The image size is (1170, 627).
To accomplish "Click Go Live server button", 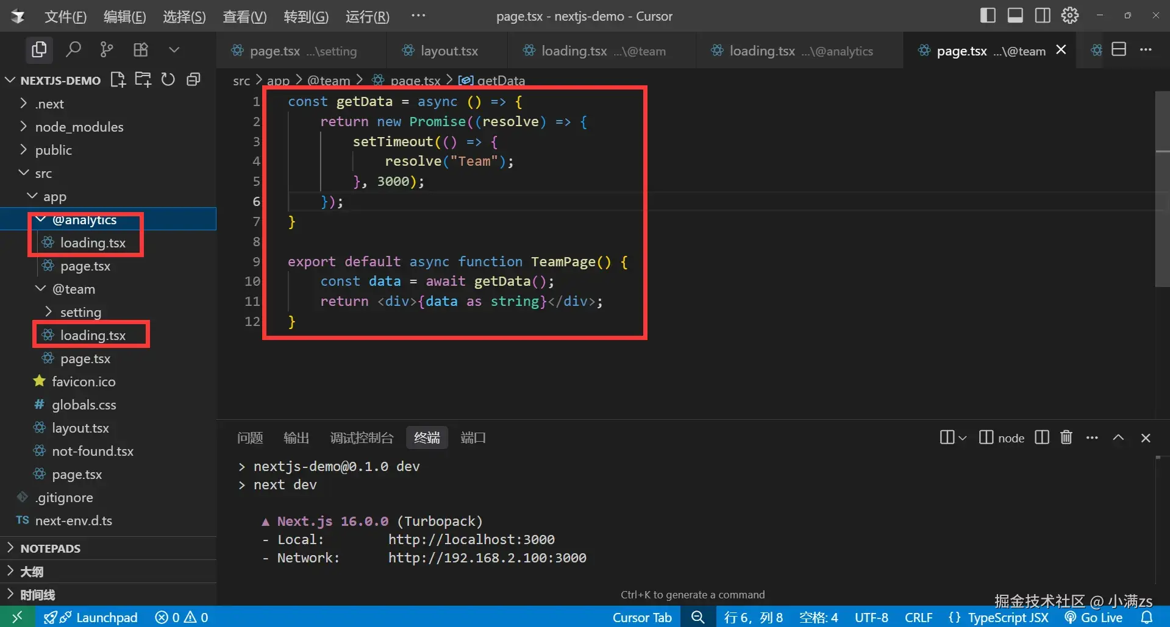I will pos(1094,617).
